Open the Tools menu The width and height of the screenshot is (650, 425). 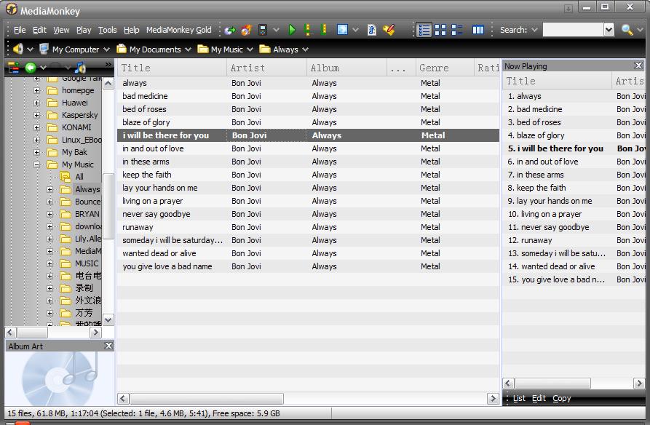(108, 30)
